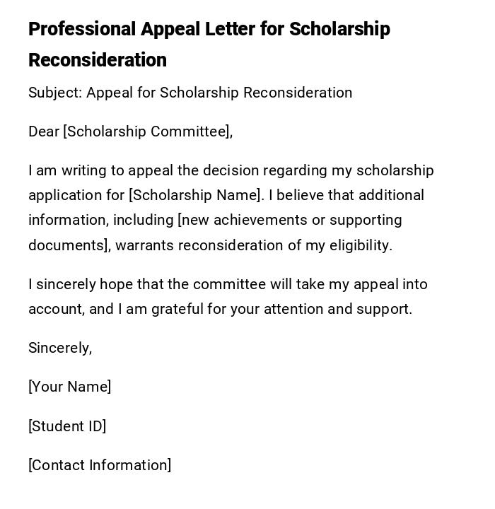This screenshot has height=509, width=495.
Task: Click the line starting "I am writing to appeal"
Action: 231,170
